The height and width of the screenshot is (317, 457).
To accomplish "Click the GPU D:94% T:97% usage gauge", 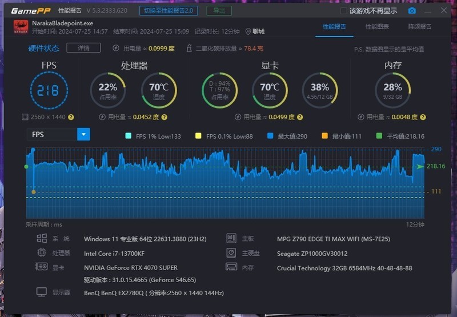I will [x=220, y=90].
